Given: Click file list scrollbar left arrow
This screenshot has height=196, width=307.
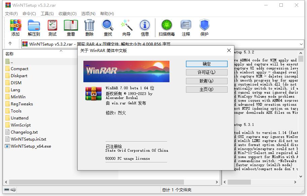Looking at the screenshot, I should click(6, 182).
